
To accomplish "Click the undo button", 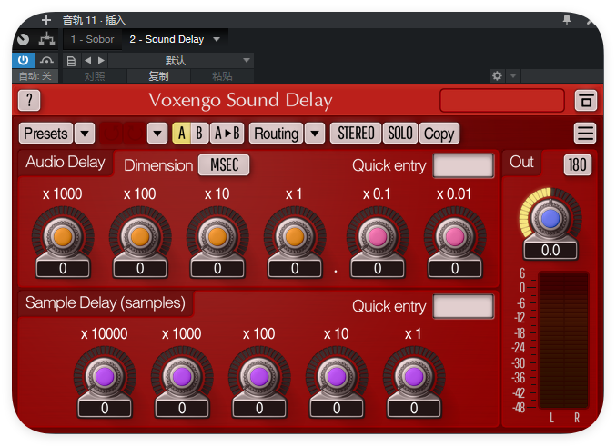I will [110, 134].
